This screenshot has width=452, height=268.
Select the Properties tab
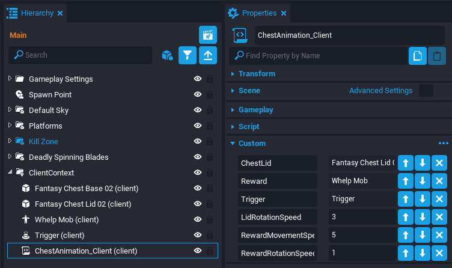[x=258, y=13]
